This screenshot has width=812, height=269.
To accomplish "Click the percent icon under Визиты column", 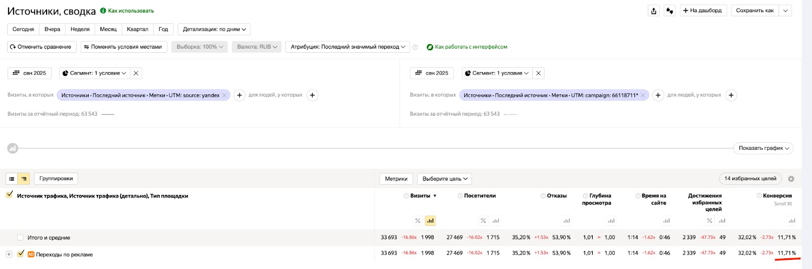I will 418,221.
